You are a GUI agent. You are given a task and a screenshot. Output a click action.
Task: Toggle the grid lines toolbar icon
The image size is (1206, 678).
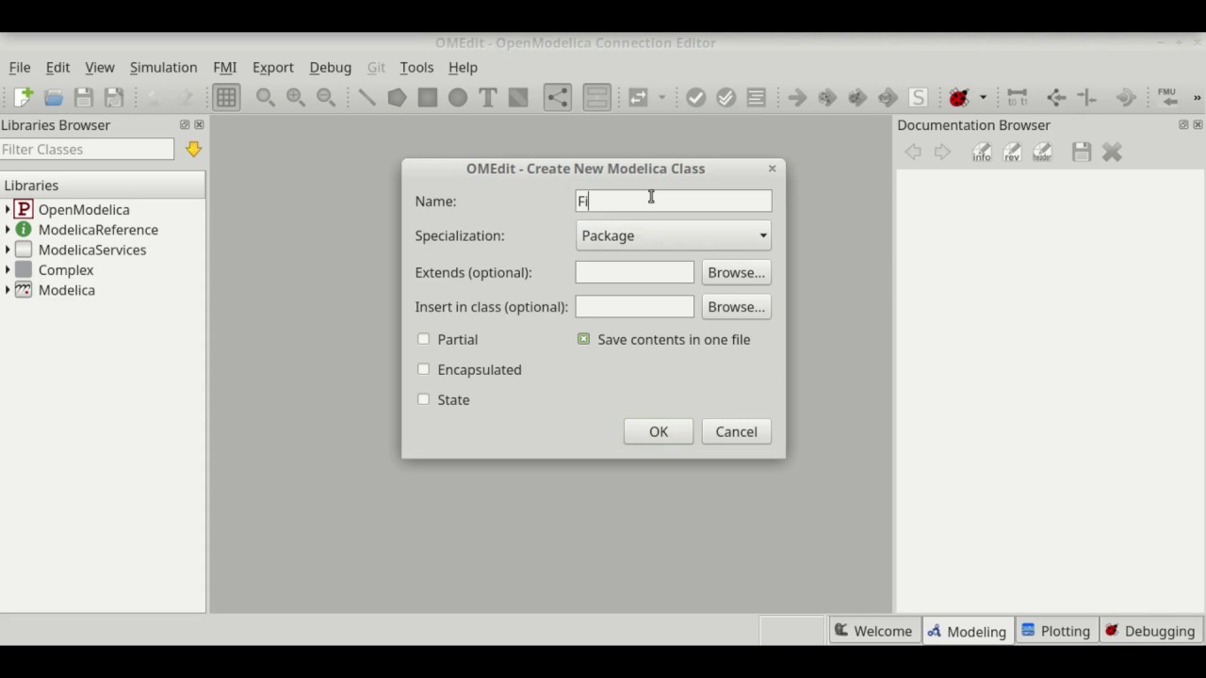[226, 97]
